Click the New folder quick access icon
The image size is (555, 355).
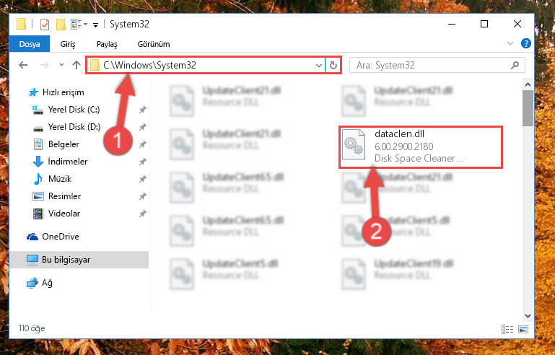(x=61, y=25)
